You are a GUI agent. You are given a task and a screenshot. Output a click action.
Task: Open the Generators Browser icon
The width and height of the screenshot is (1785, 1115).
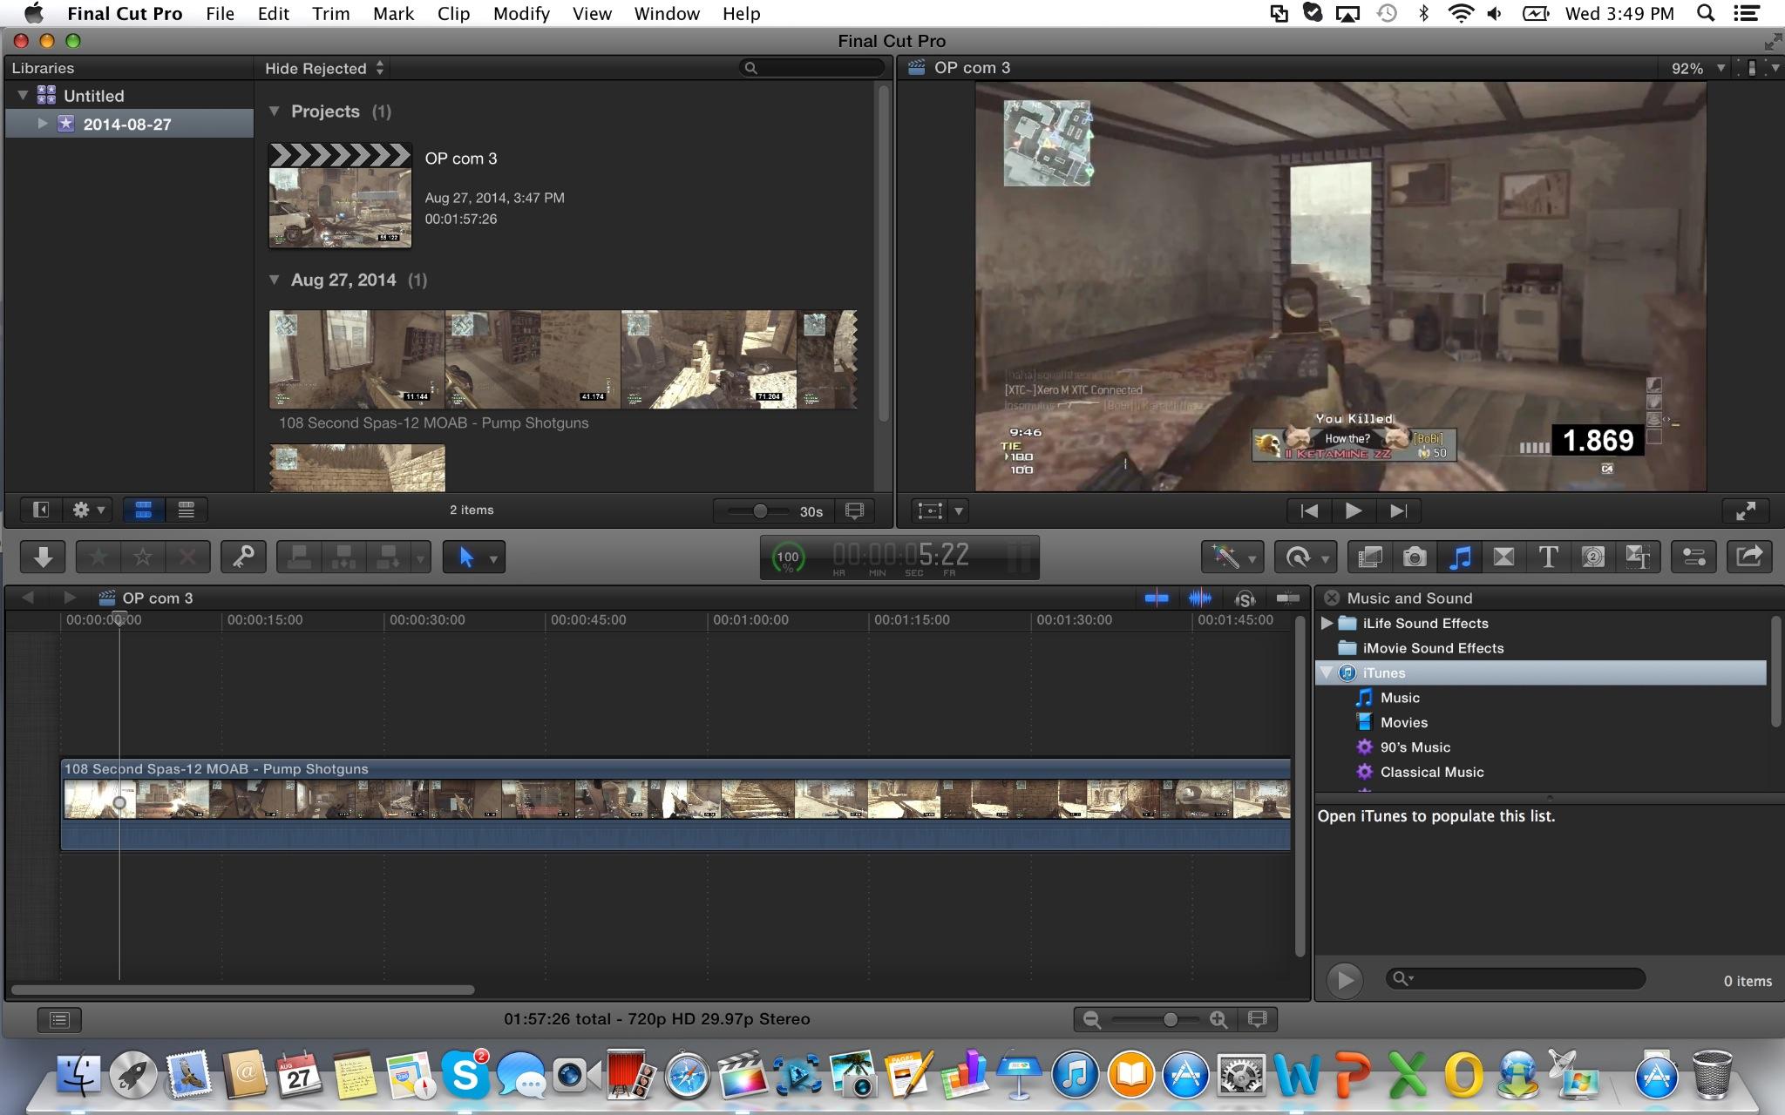(1592, 557)
